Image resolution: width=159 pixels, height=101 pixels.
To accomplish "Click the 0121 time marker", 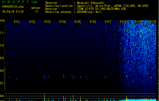I will coord(17,22).
